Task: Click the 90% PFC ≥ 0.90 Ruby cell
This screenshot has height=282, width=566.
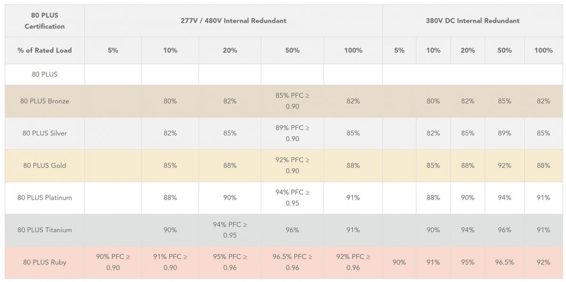Action: tap(113, 262)
